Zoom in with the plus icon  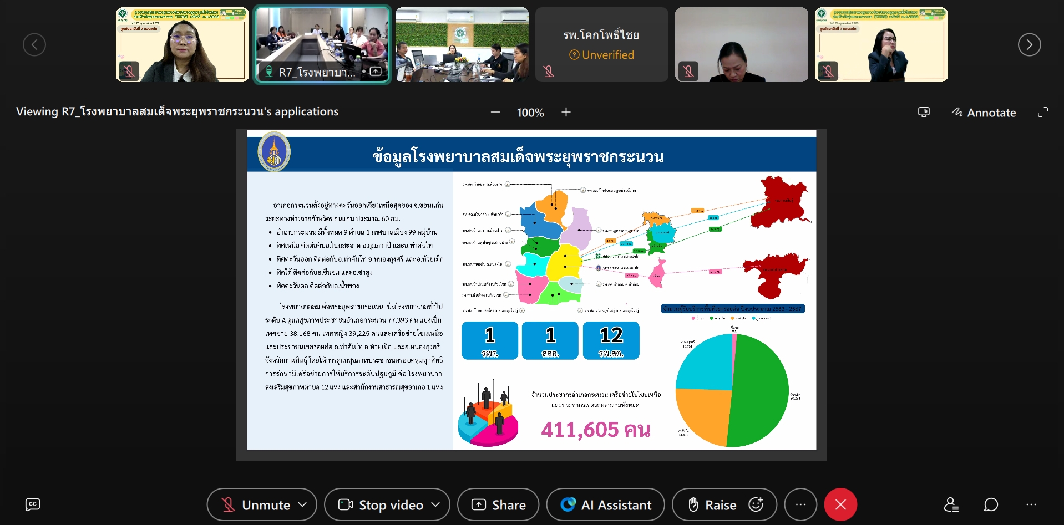tap(566, 113)
